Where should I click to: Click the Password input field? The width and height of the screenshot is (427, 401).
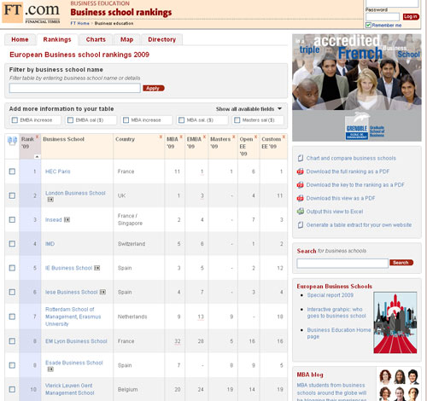pyautogui.click(x=383, y=17)
